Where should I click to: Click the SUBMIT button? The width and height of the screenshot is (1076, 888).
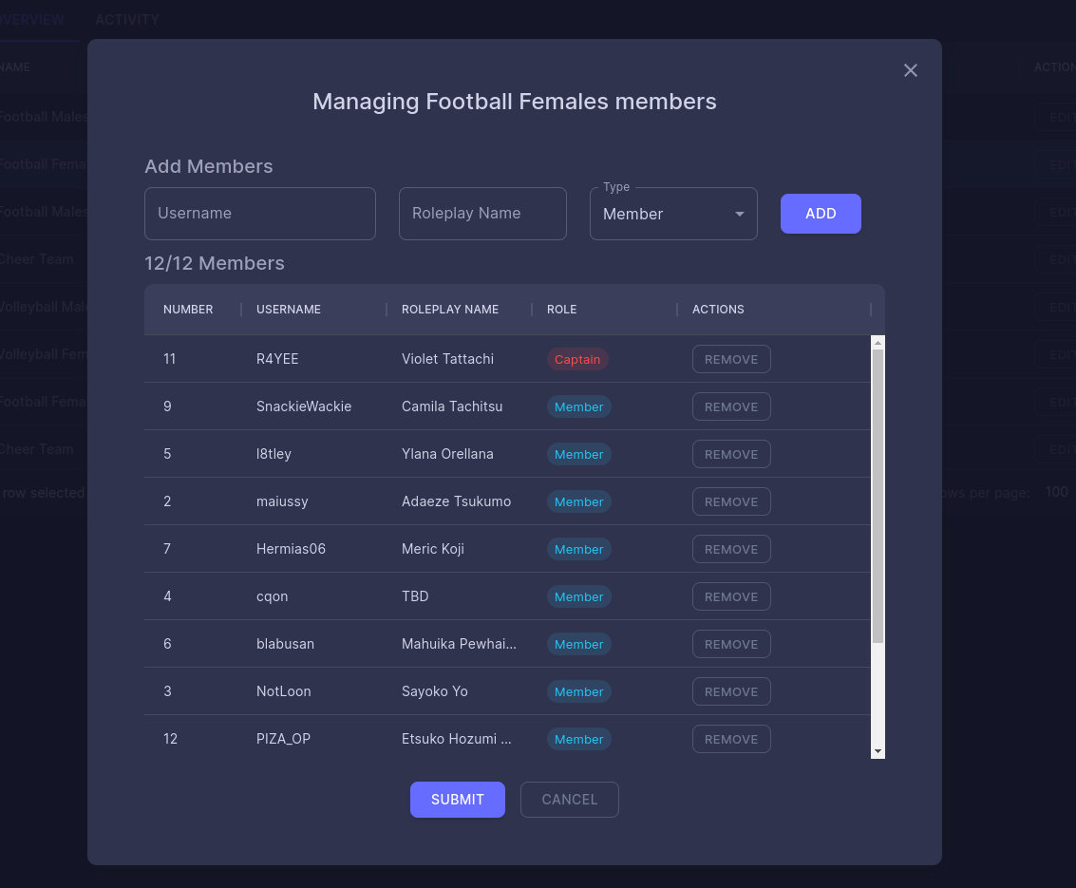point(457,800)
